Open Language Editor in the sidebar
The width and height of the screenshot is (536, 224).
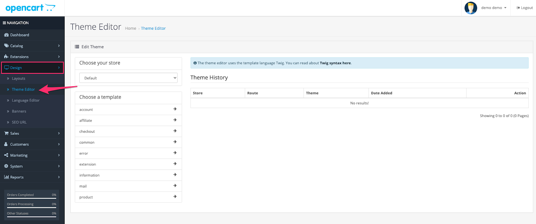click(x=25, y=100)
